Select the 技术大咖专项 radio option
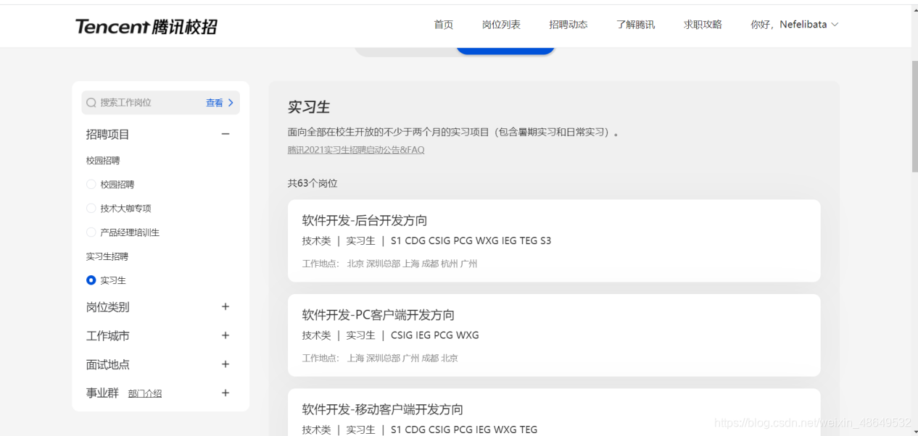The height and width of the screenshot is (436, 918). click(x=91, y=208)
